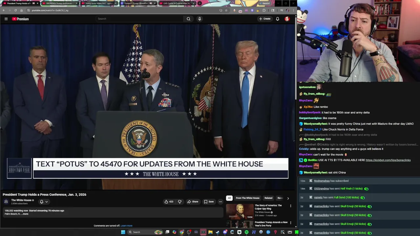Click the username 'bobbyboofpack' in chat
The height and width of the screenshot is (236, 420).
click(310, 112)
